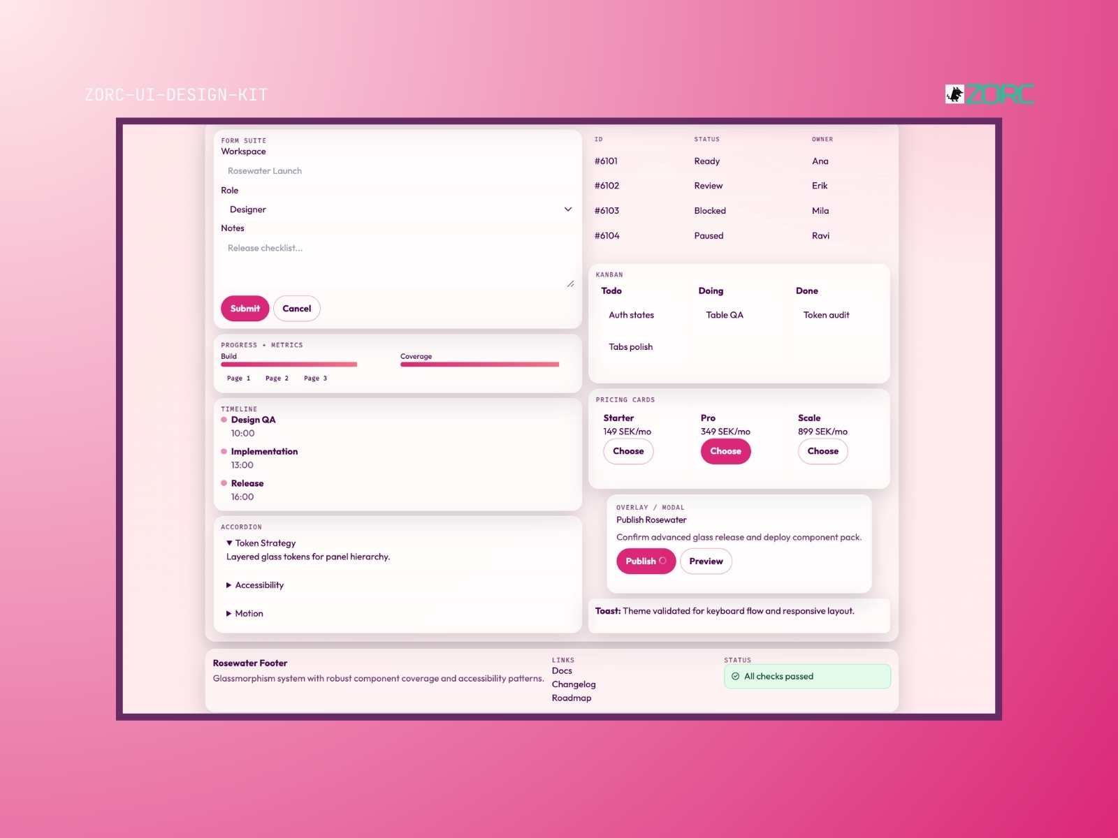Open the Roadmap footer link
This screenshot has height=838, width=1118.
pos(572,698)
